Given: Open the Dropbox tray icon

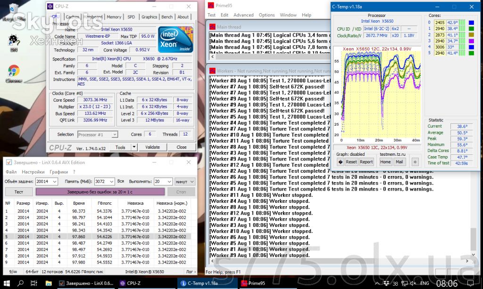Looking at the screenshot, I should (386, 283).
